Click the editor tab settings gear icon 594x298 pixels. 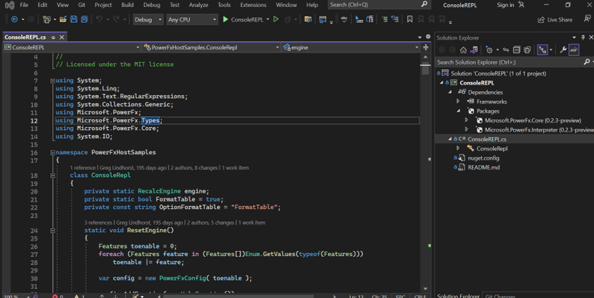pos(428,37)
